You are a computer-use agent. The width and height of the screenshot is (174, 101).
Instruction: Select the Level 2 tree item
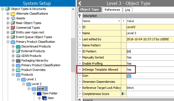[x=36, y=84]
